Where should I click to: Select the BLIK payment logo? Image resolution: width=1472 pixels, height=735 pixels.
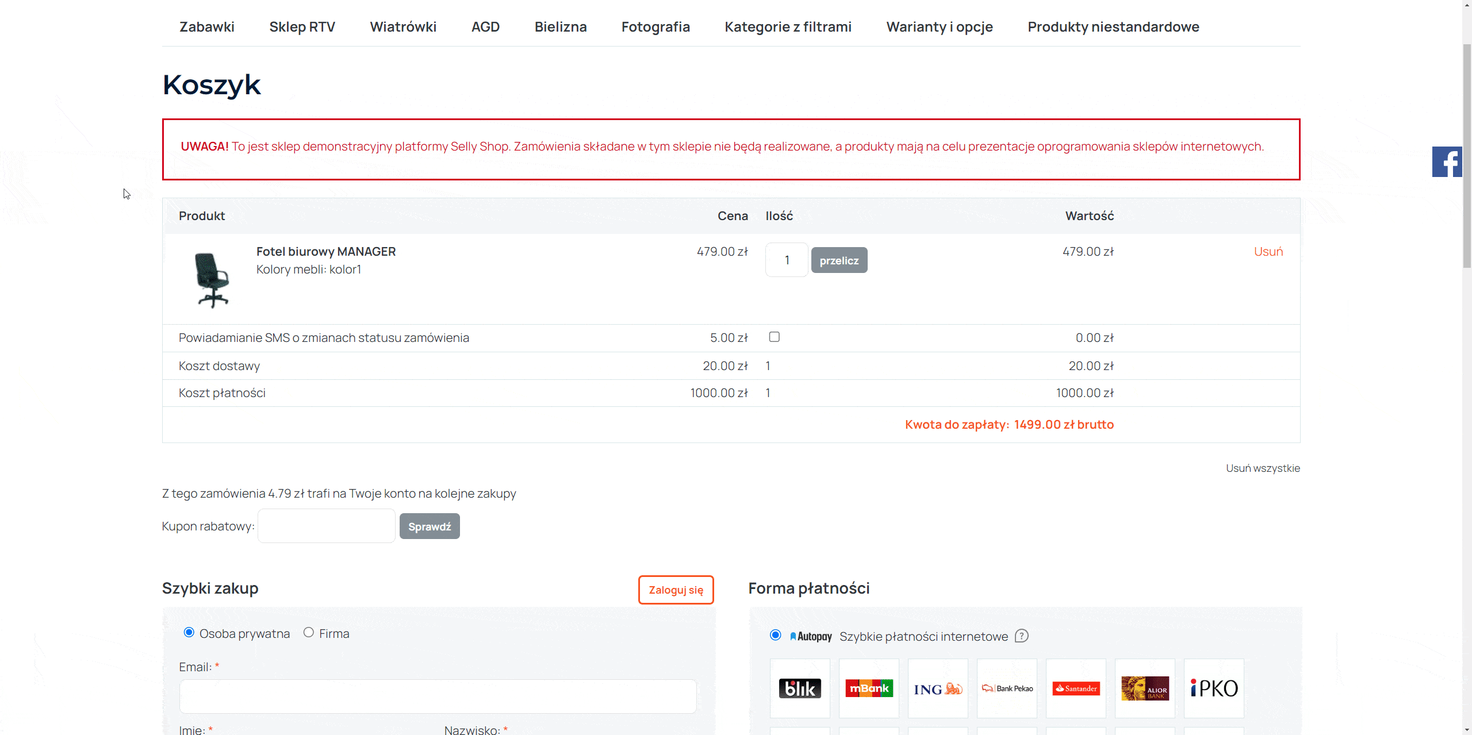click(800, 688)
